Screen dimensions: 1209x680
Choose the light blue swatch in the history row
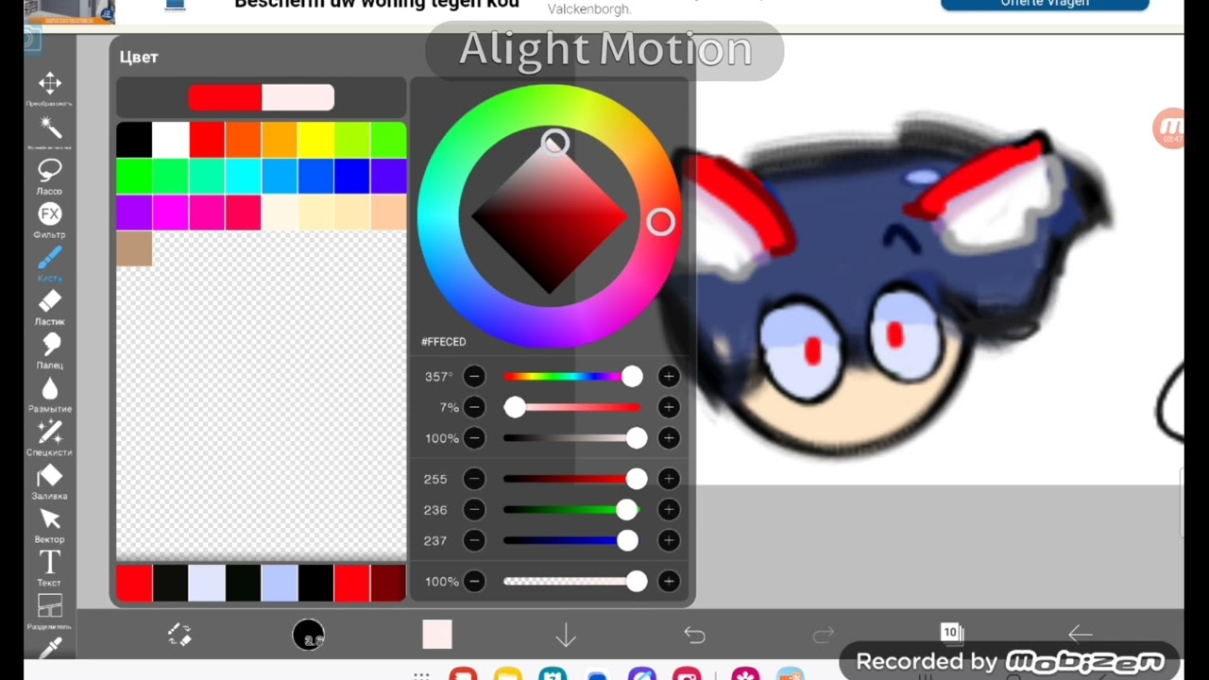(280, 584)
